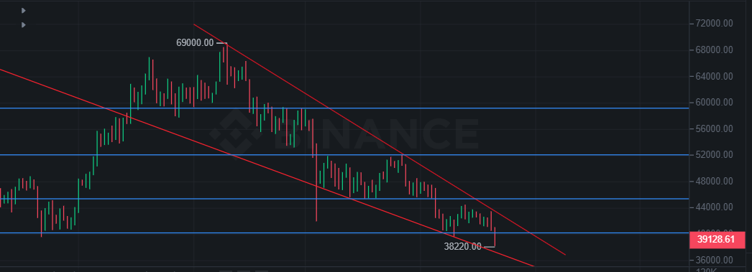Click the 52000.00 price axis label

714,155
